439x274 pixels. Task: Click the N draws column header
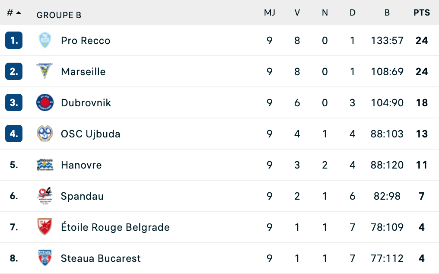pyautogui.click(x=325, y=13)
